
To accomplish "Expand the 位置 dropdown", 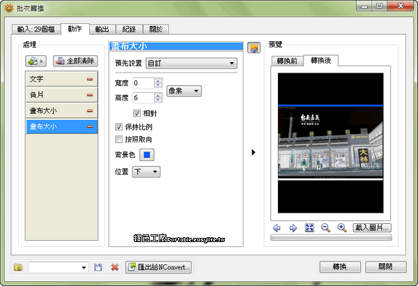I will (x=146, y=171).
